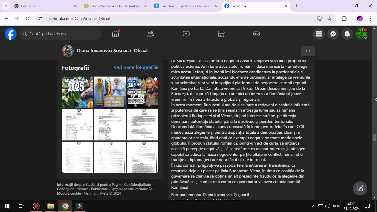Open the center document photo in bottom row

click(x=110, y=157)
